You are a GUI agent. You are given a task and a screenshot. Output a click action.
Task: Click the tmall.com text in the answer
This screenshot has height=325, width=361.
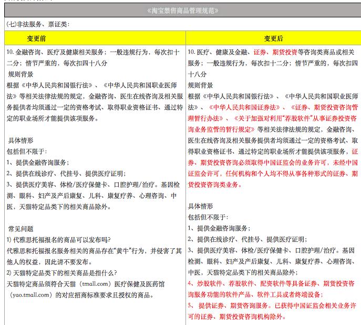click(x=95, y=284)
